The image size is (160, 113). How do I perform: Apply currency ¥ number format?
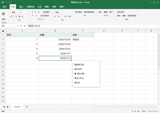(55, 16)
